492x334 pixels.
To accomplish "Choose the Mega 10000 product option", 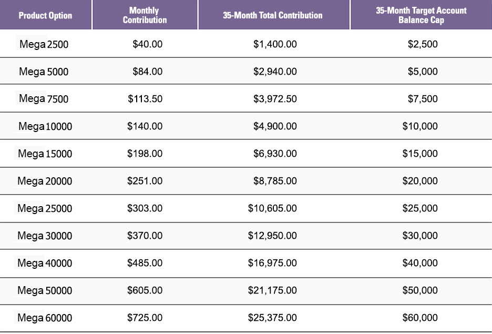I will click(45, 126).
